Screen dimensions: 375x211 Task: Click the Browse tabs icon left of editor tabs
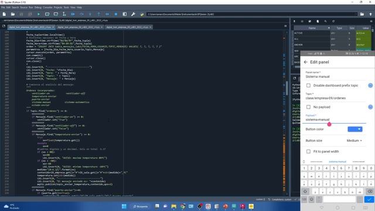click(x=4, y=26)
